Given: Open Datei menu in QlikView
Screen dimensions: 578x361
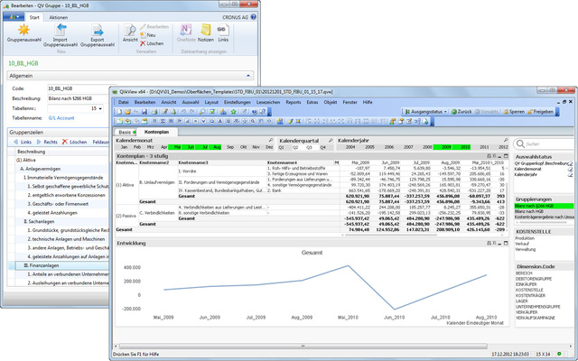Looking at the screenshot, I should click(124, 102).
